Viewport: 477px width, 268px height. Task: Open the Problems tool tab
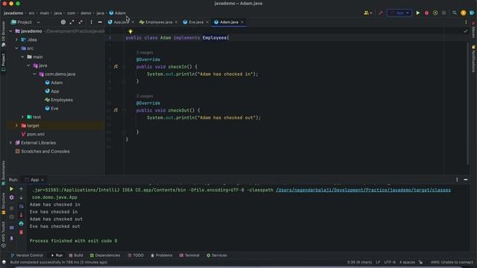coord(162,255)
